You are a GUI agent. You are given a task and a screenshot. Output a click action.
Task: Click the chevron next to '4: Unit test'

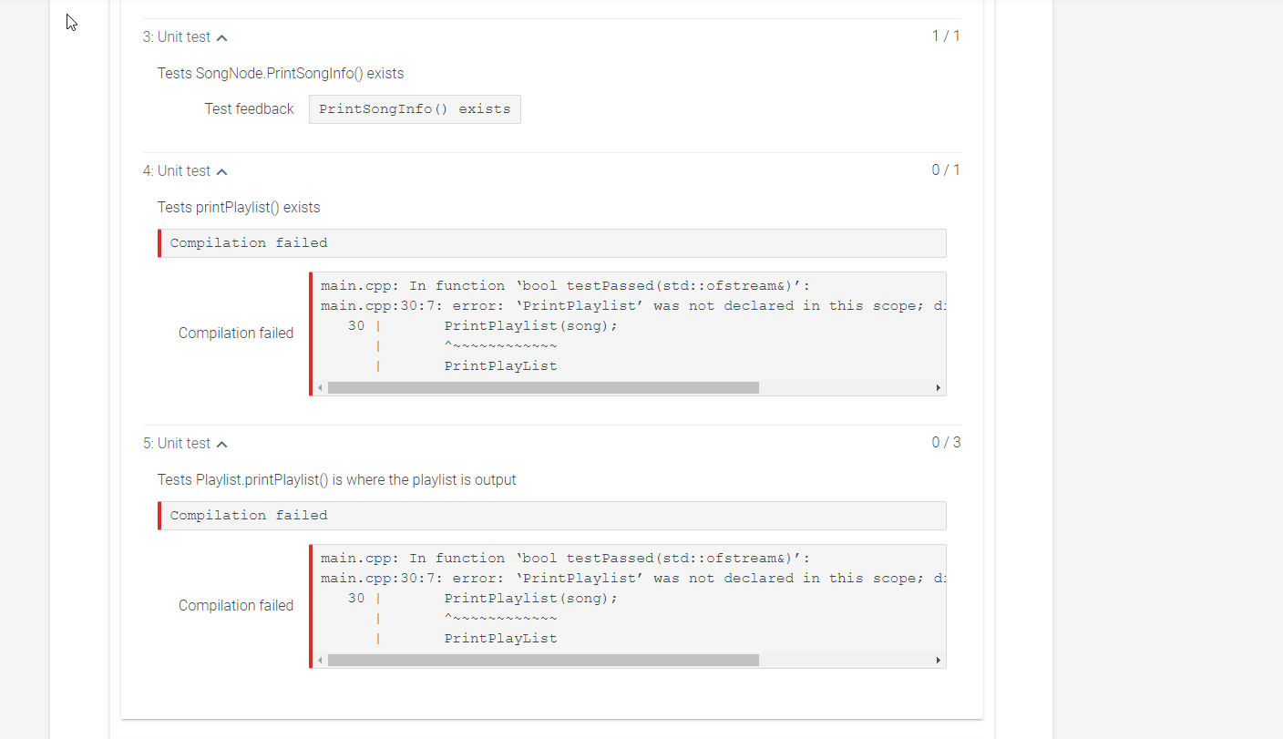(222, 170)
